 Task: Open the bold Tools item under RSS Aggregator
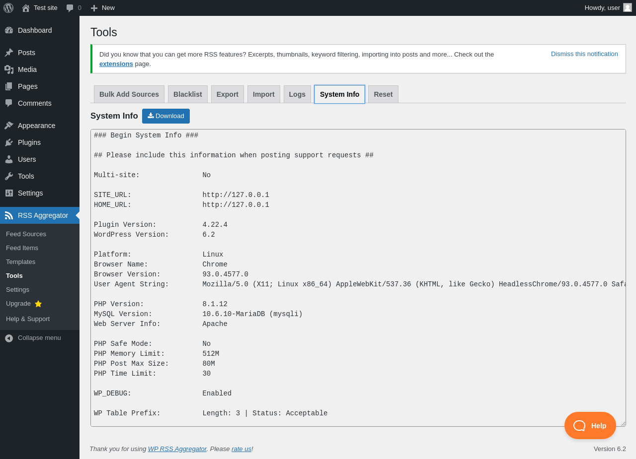[14, 276]
